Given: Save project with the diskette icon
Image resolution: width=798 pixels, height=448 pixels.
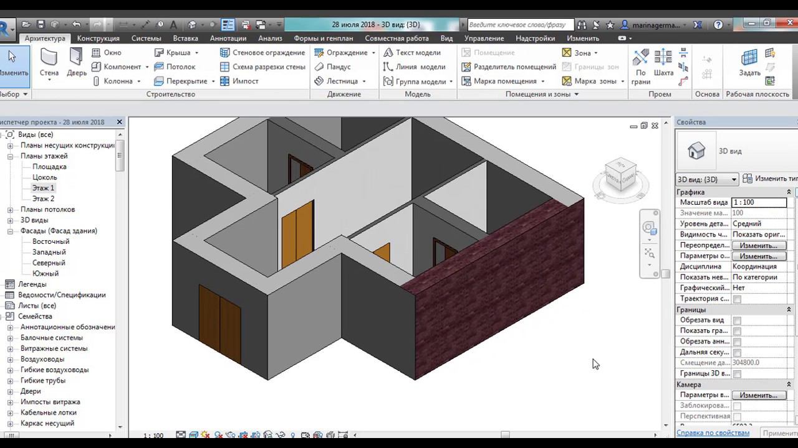Looking at the screenshot, I should (x=41, y=25).
